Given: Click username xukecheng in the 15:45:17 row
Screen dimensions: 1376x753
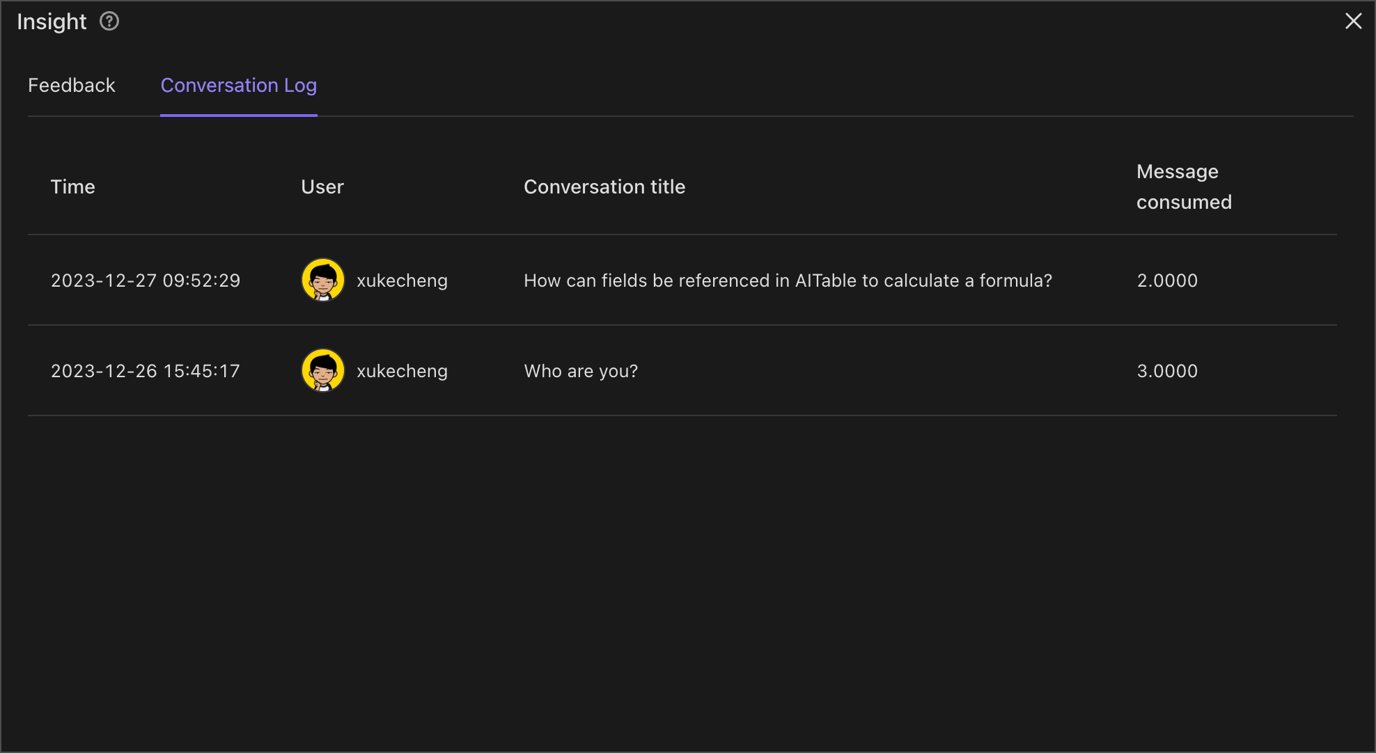Looking at the screenshot, I should pyautogui.click(x=402, y=371).
